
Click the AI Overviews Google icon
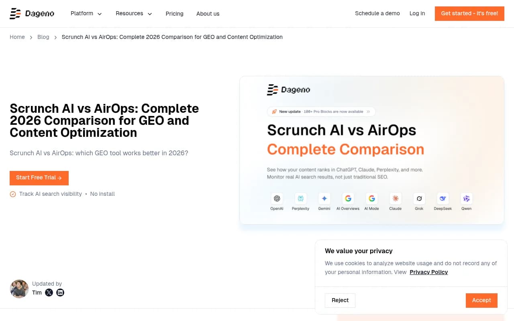click(x=348, y=198)
